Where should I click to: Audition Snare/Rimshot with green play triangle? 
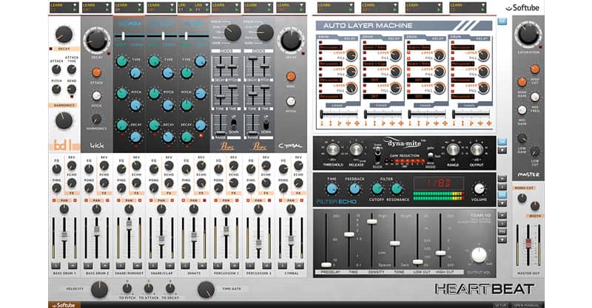[140, 10]
